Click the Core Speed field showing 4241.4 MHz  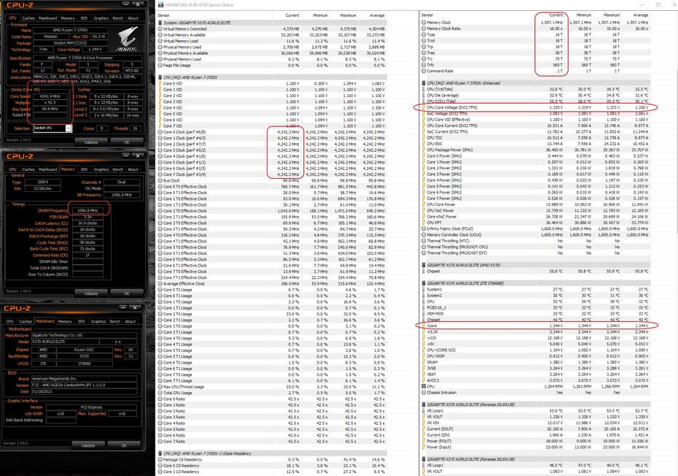(x=50, y=96)
